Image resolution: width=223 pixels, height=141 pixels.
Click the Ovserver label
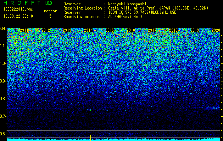click(72, 4)
